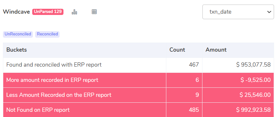Image resolution: width=275 pixels, height=117 pixels.
Task: Open the txn_date dropdown
Action: pyautogui.click(x=238, y=12)
